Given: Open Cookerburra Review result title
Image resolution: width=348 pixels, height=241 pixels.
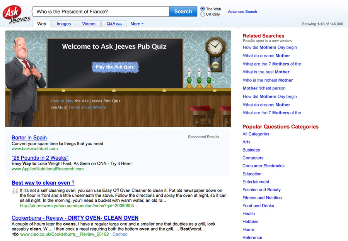Looking at the screenshot, I should (75, 218).
